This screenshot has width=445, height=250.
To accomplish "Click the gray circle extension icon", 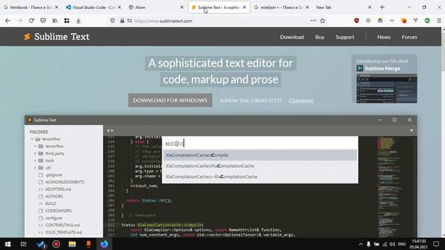I will 369,21.
